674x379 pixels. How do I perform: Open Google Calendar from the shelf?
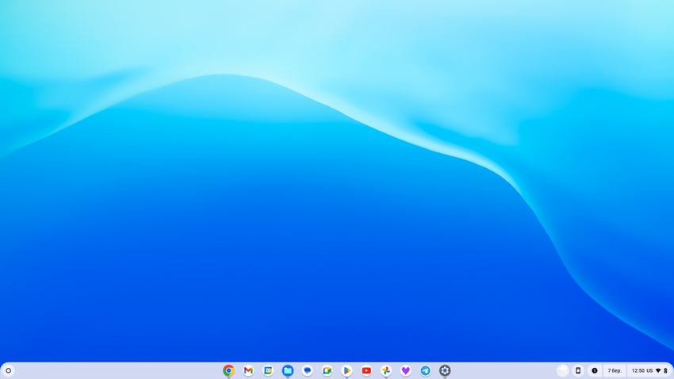pos(268,370)
